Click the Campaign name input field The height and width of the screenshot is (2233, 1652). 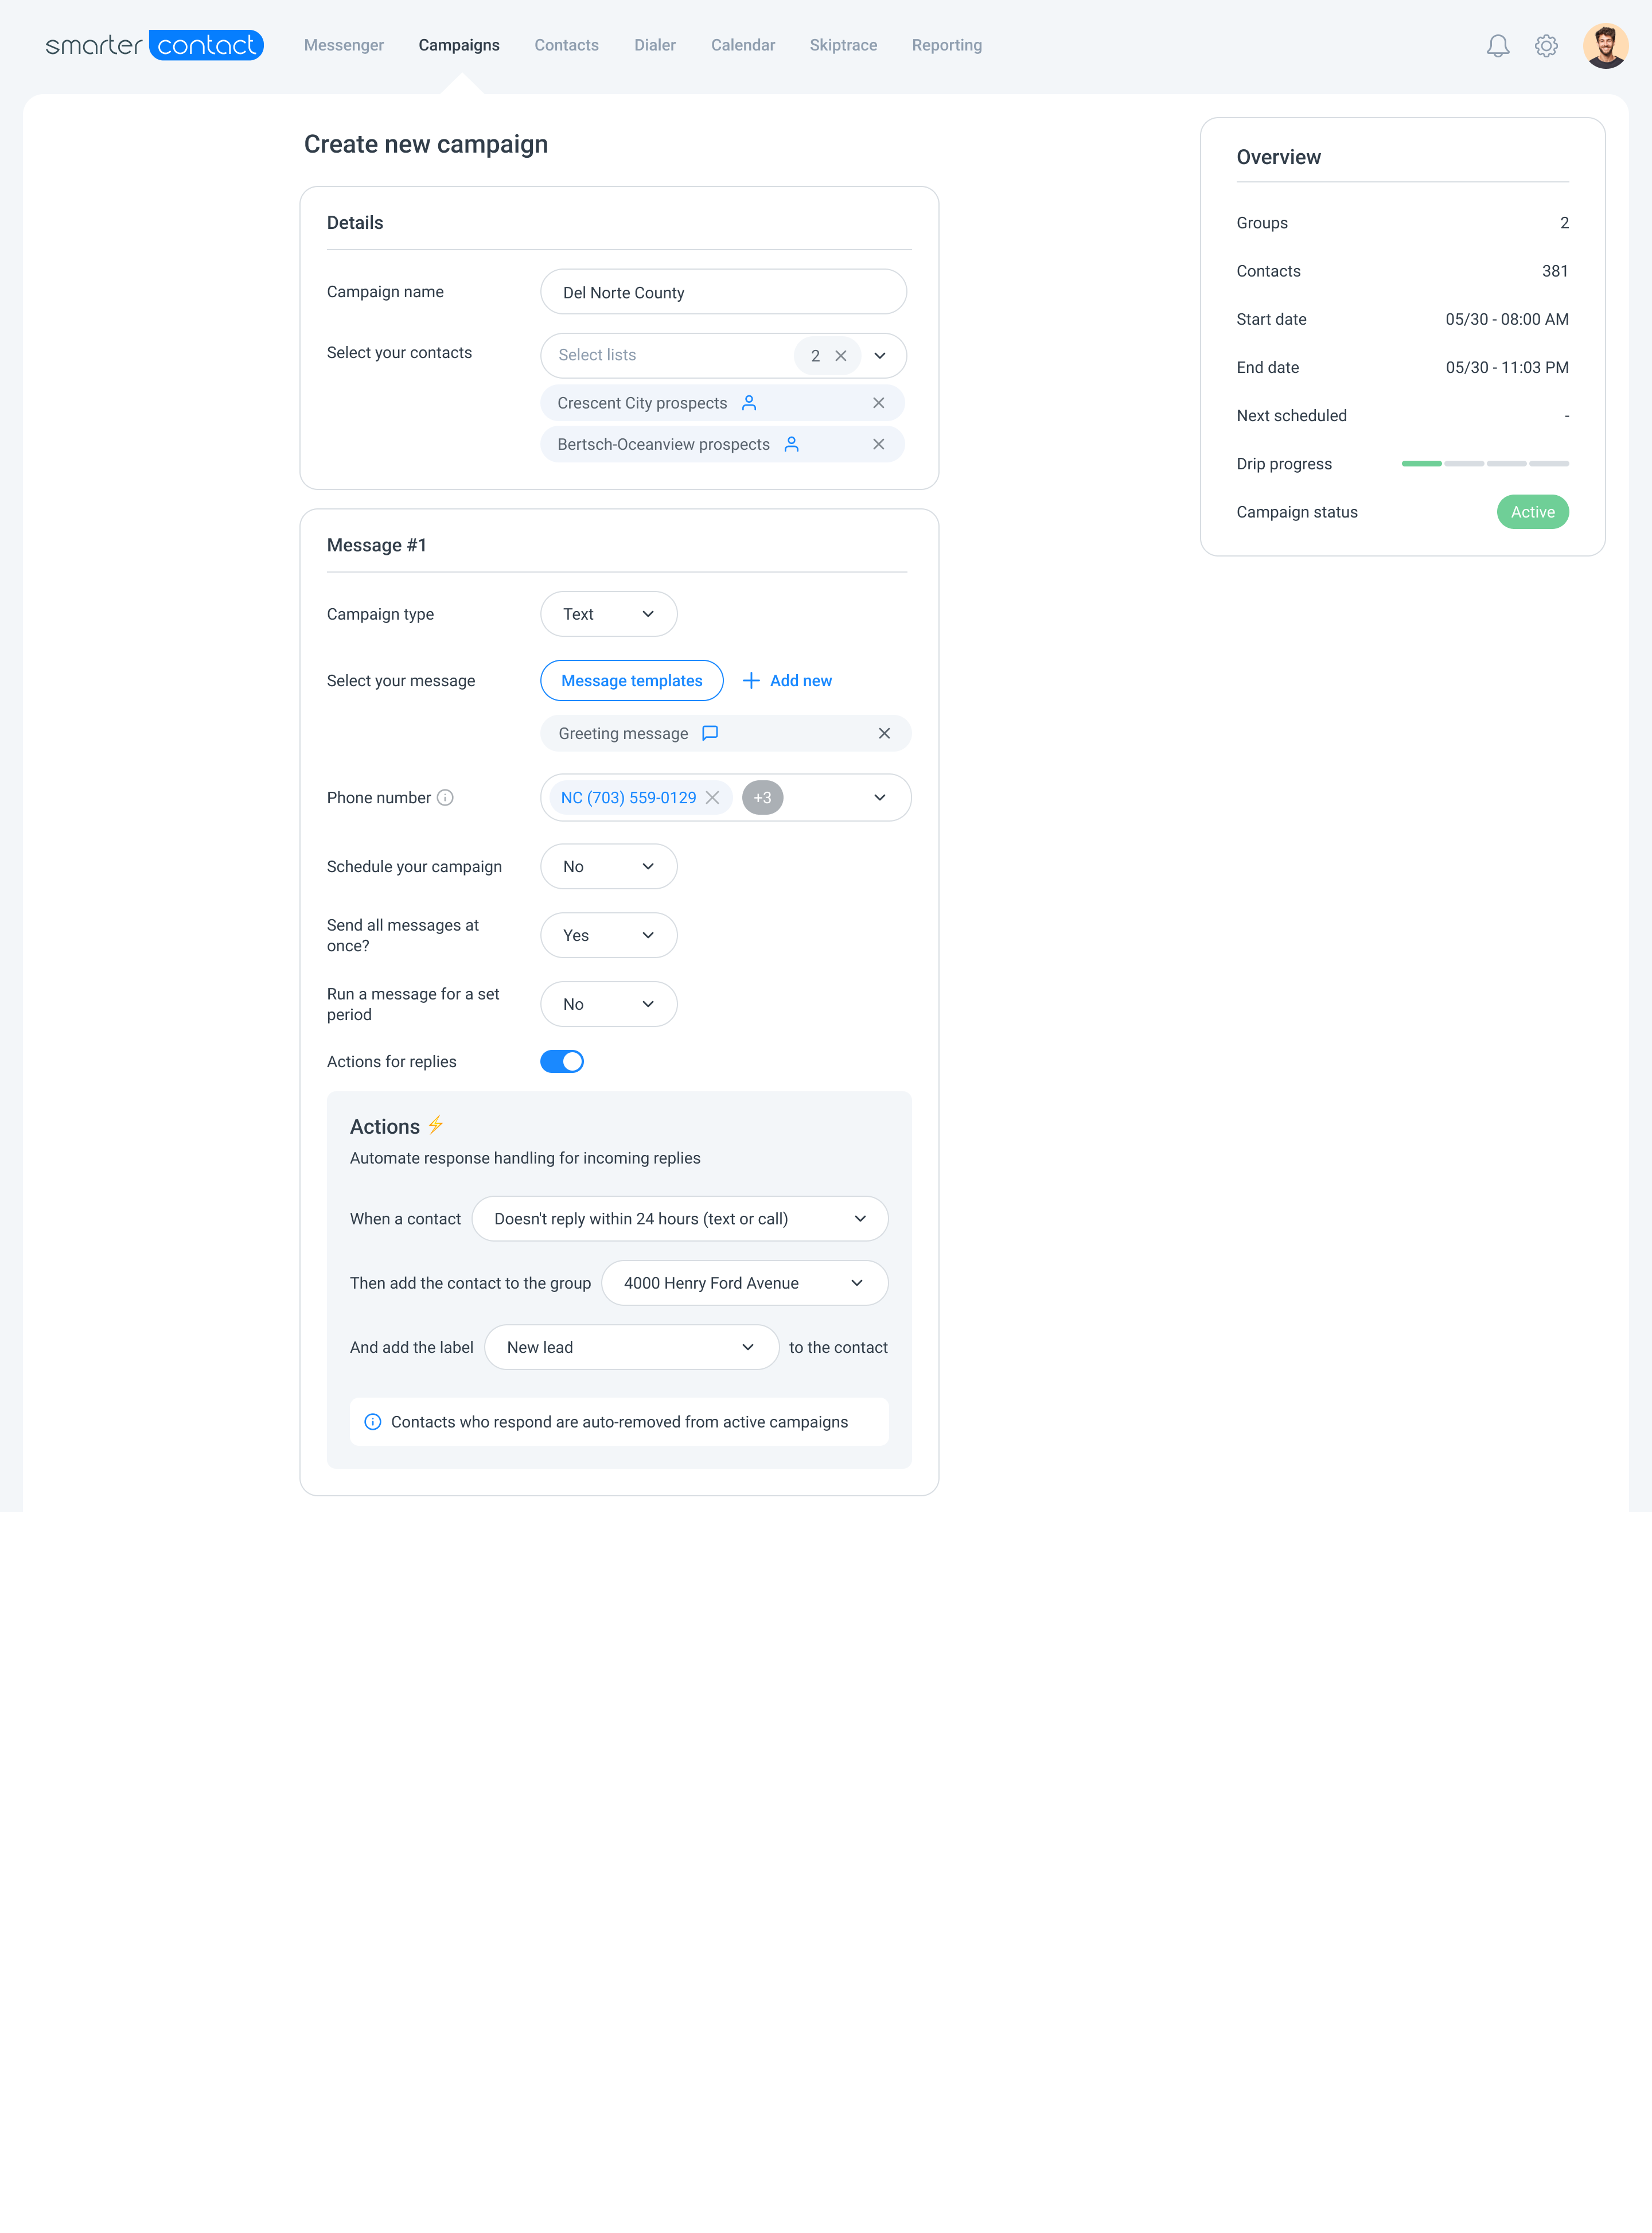click(723, 292)
